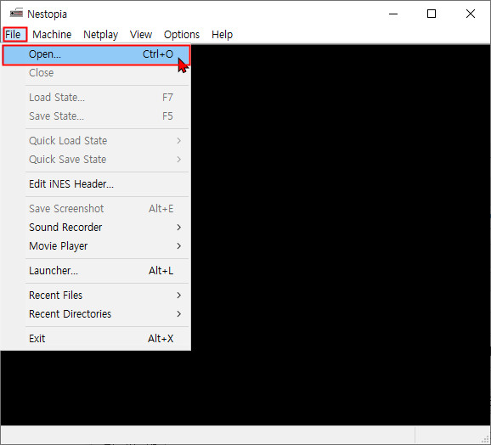Viewport: 491px width, 445px height.
Task: Expand the Quick Save State submenu
Action: (x=96, y=160)
